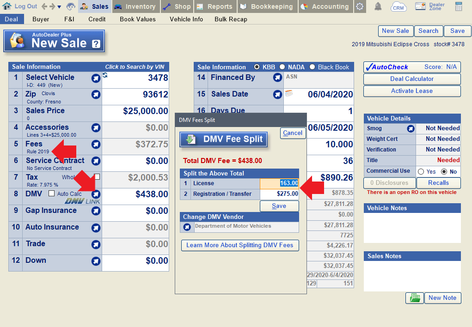
Task: Open the Sales main menu
Action: point(95,6)
